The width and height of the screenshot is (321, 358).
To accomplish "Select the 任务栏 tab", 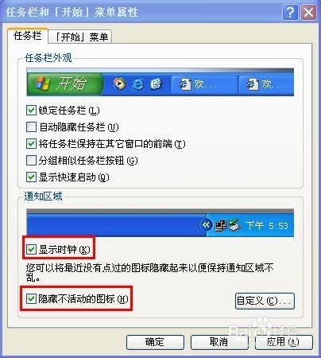I will [x=28, y=36].
